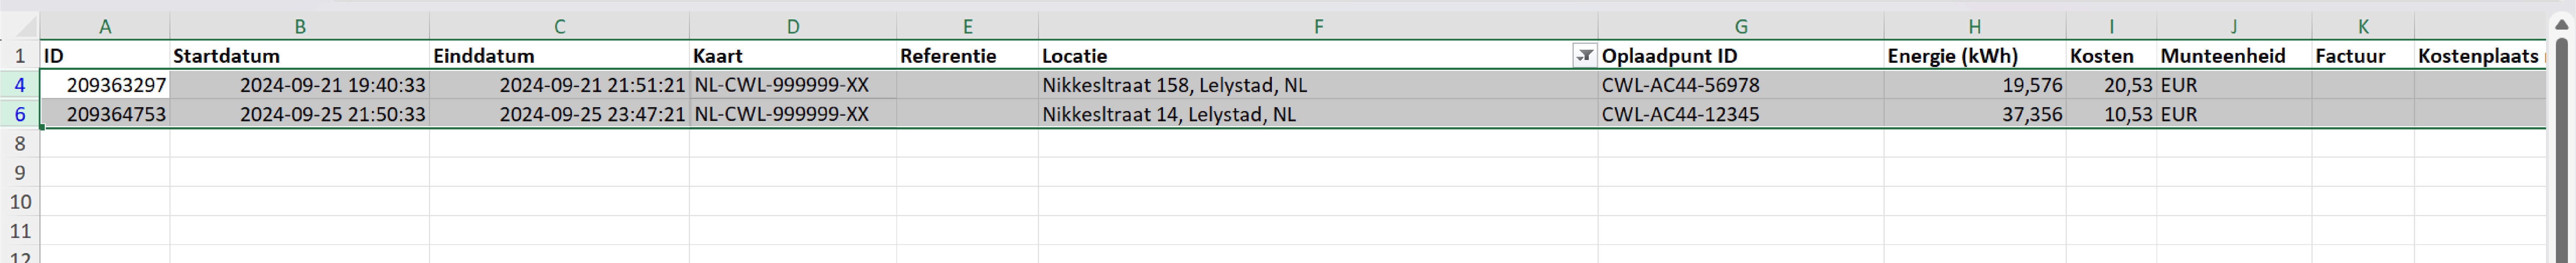Click the card NL-CWL-999999-XX in row 4
Image resolution: width=2576 pixels, height=263 pixels.
pyautogui.click(x=793, y=85)
